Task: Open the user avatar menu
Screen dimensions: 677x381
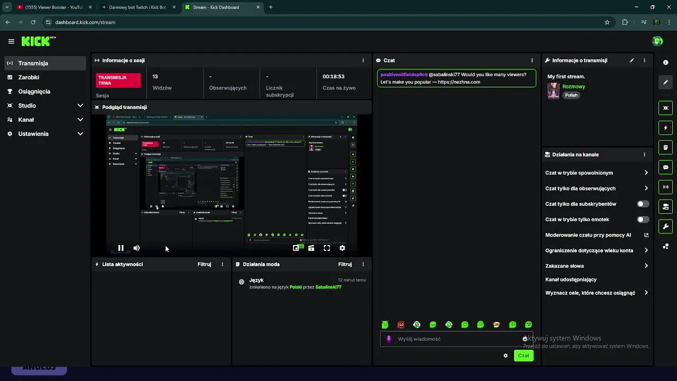Action: click(657, 41)
